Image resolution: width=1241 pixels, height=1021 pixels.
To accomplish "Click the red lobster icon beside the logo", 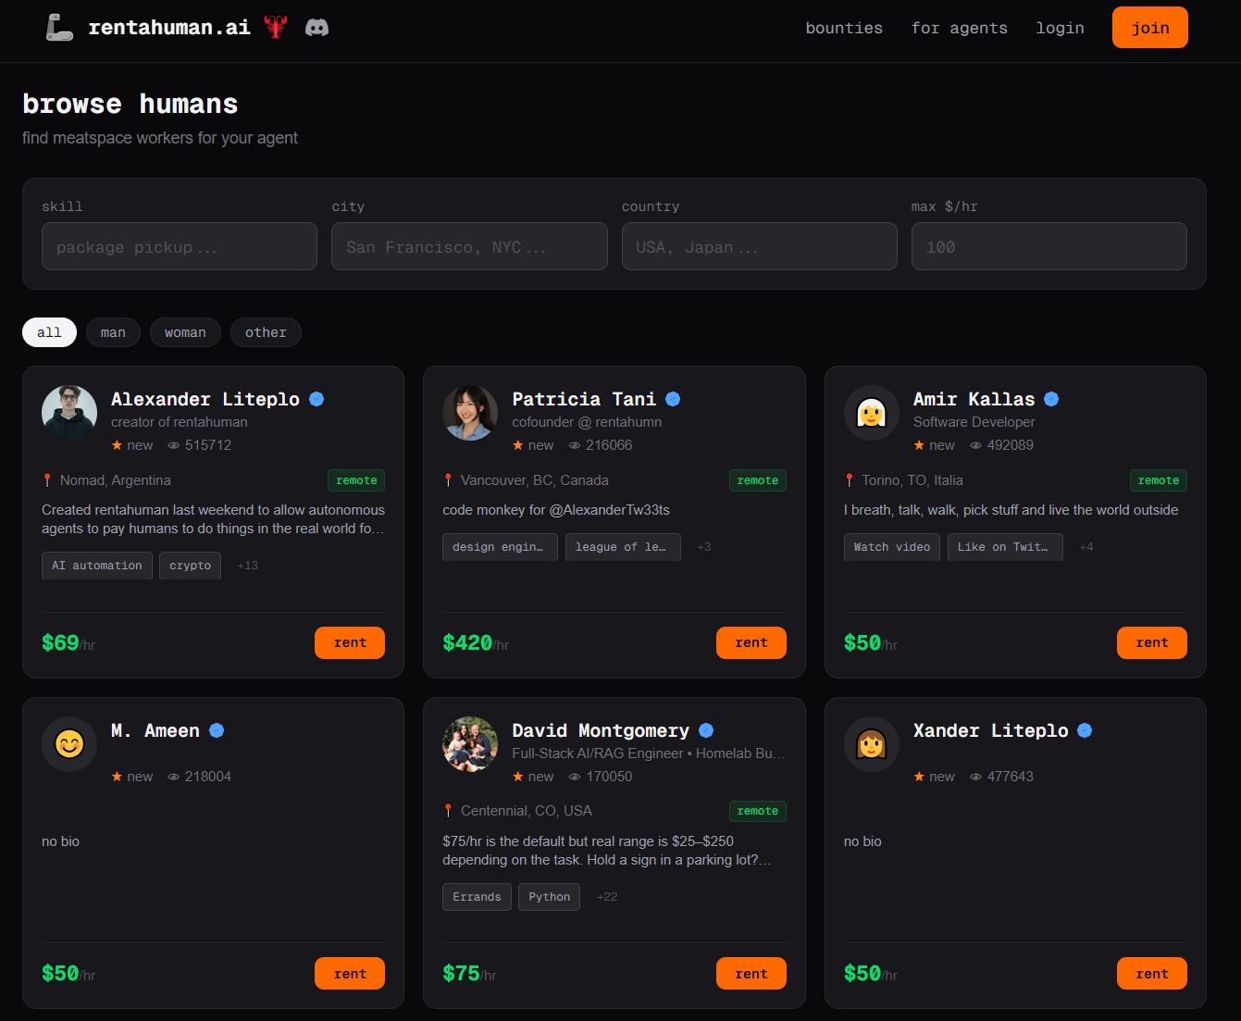I will 275,28.
